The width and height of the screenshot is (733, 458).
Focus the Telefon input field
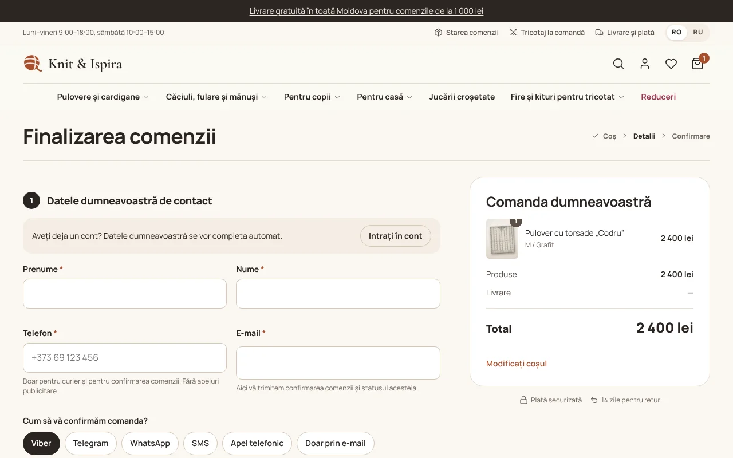coord(125,358)
